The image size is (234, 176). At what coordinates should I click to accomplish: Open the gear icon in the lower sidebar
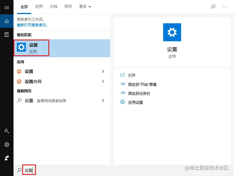7,145
